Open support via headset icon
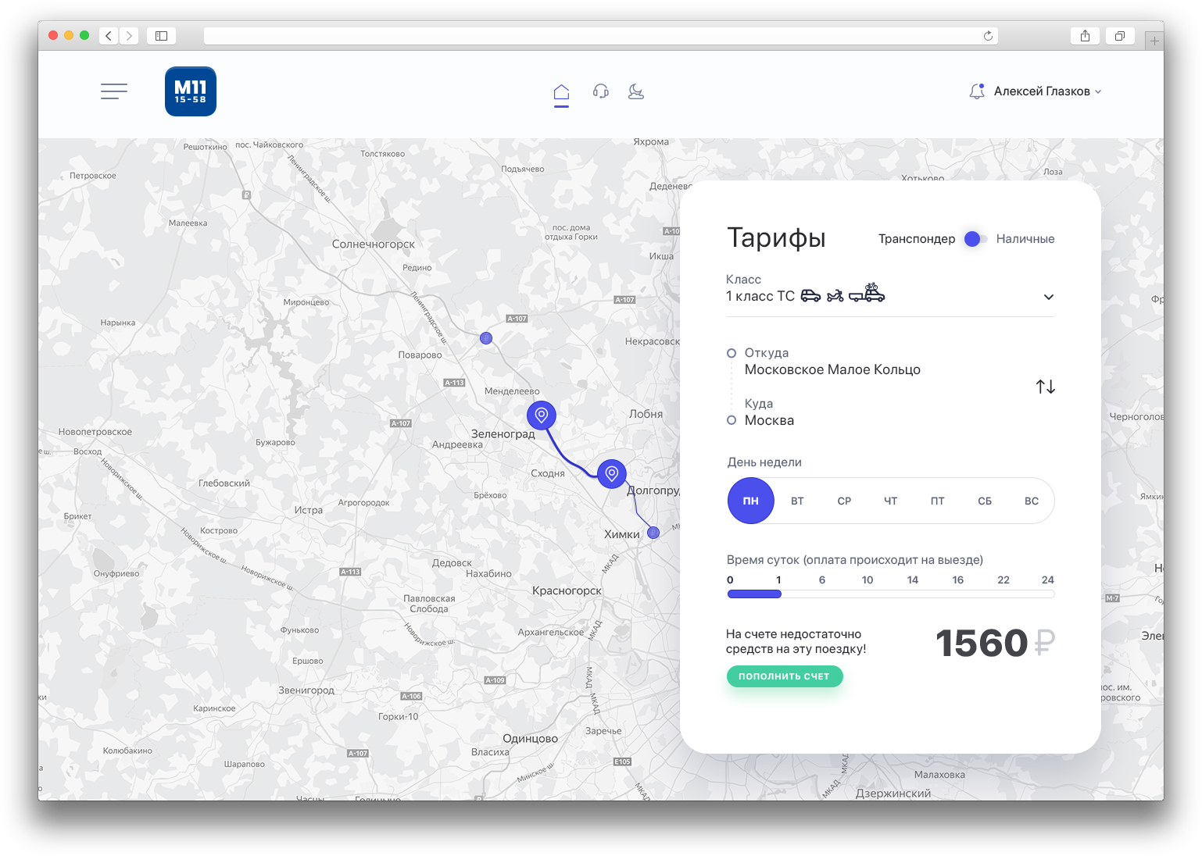Image resolution: width=1202 pixels, height=856 pixels. (x=600, y=91)
